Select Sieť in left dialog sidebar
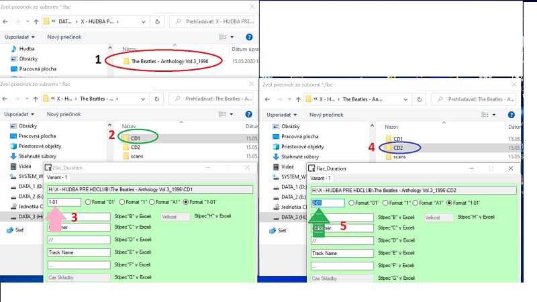 [15, 230]
